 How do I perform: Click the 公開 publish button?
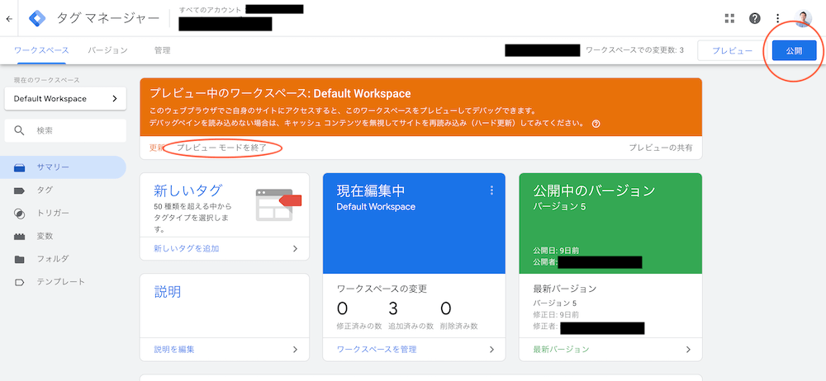(x=794, y=50)
